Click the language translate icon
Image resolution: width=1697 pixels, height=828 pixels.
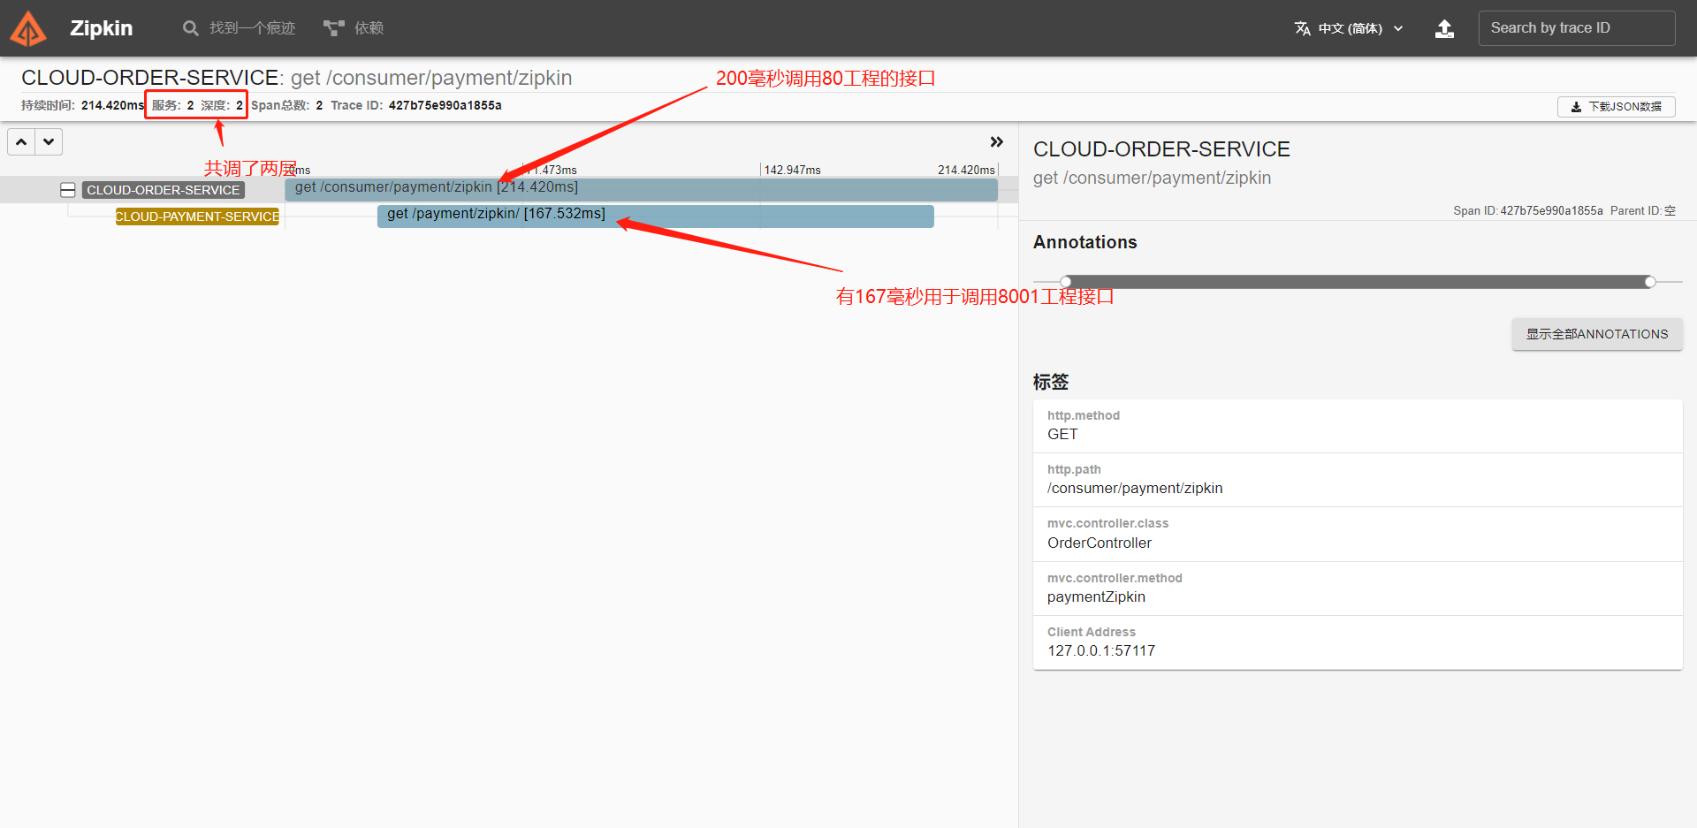1302,28
